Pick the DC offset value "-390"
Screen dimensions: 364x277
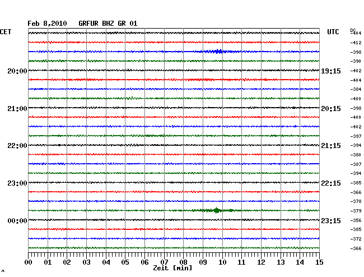click(356, 61)
